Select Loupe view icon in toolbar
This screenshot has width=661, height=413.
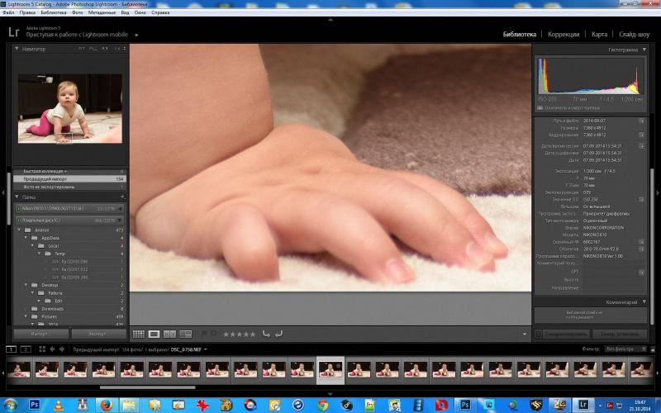(x=154, y=335)
